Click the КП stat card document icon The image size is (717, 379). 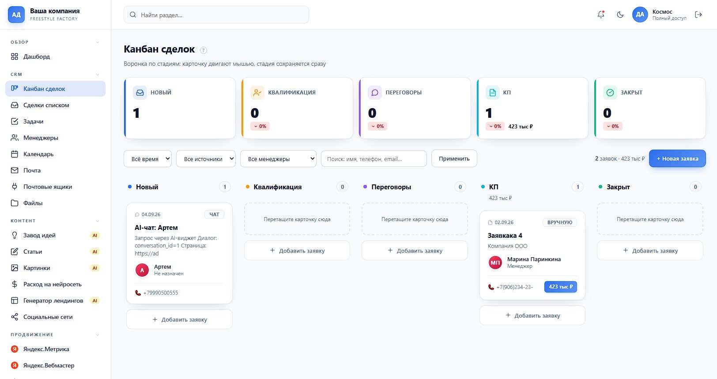pyautogui.click(x=492, y=93)
